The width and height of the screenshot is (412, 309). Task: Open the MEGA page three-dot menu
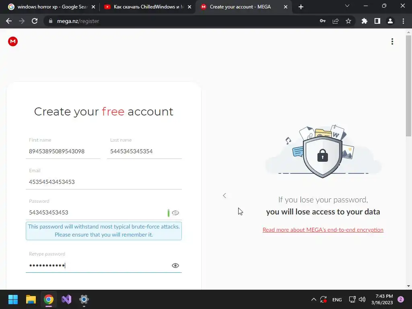click(392, 41)
